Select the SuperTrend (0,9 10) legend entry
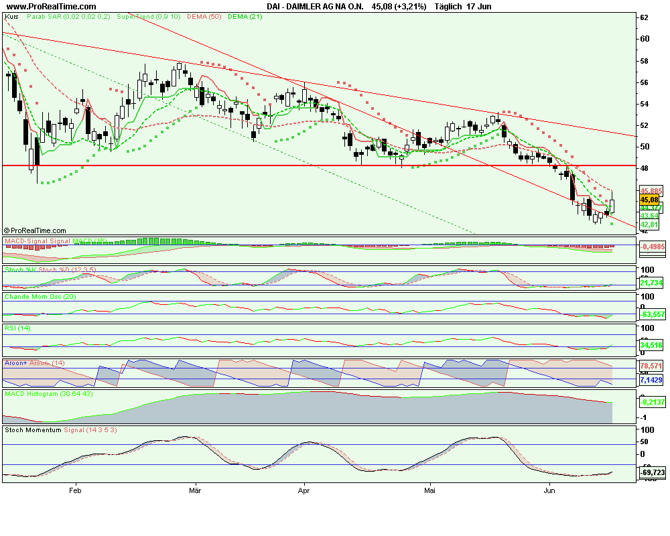 148,17
